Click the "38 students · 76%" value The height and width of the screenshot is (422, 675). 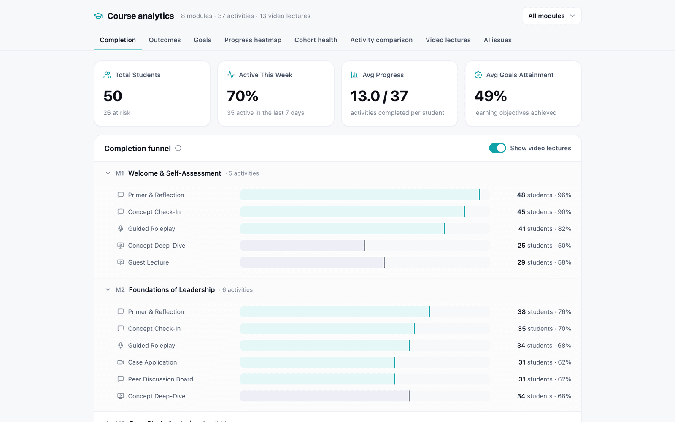pyautogui.click(x=545, y=312)
